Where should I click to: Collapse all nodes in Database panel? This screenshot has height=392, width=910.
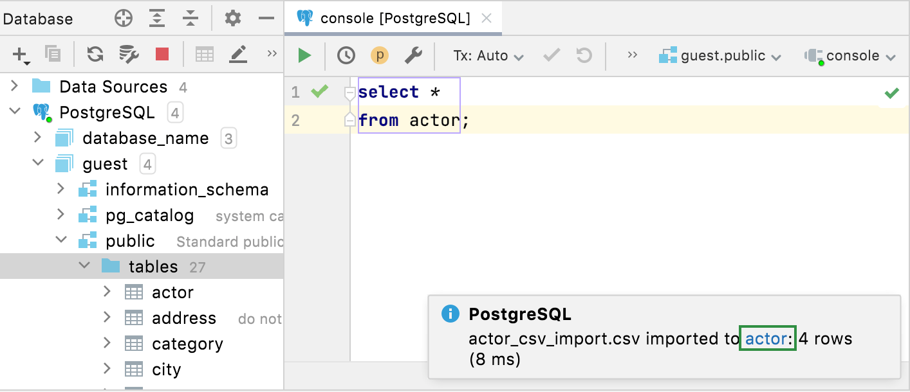click(190, 19)
